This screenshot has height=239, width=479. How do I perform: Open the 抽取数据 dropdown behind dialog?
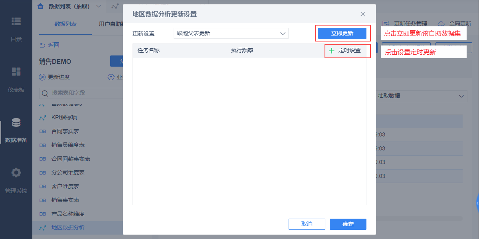pos(422,96)
